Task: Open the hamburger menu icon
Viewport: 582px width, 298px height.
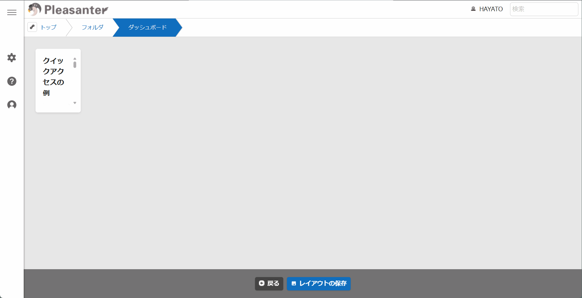Action: (12, 12)
